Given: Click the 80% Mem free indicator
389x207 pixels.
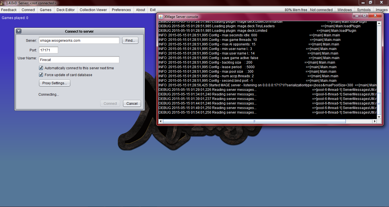Looking at the screenshot, I should 296,10.
